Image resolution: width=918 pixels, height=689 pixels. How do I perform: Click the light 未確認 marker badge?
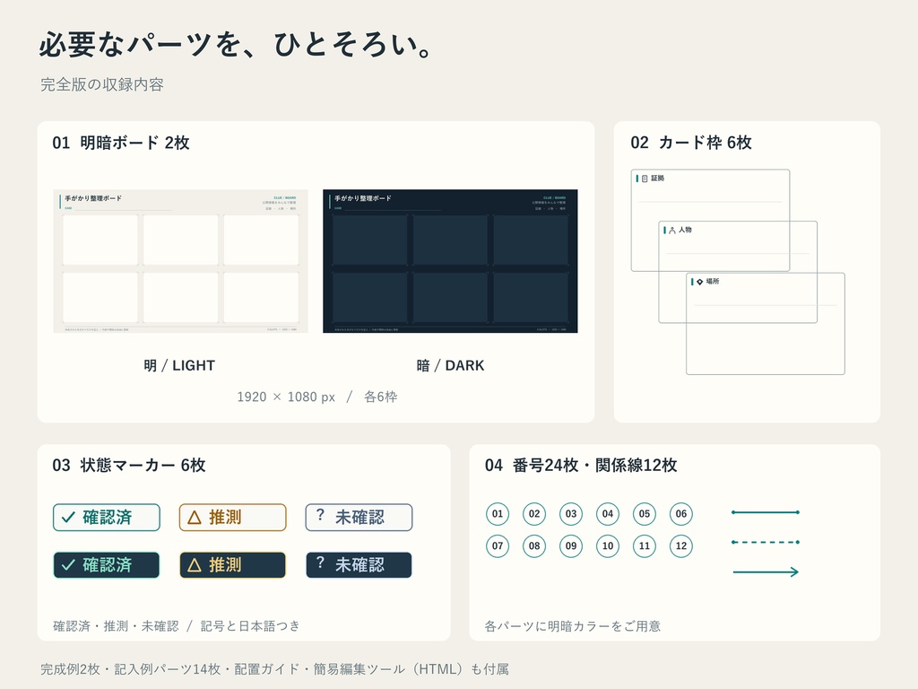point(359,518)
